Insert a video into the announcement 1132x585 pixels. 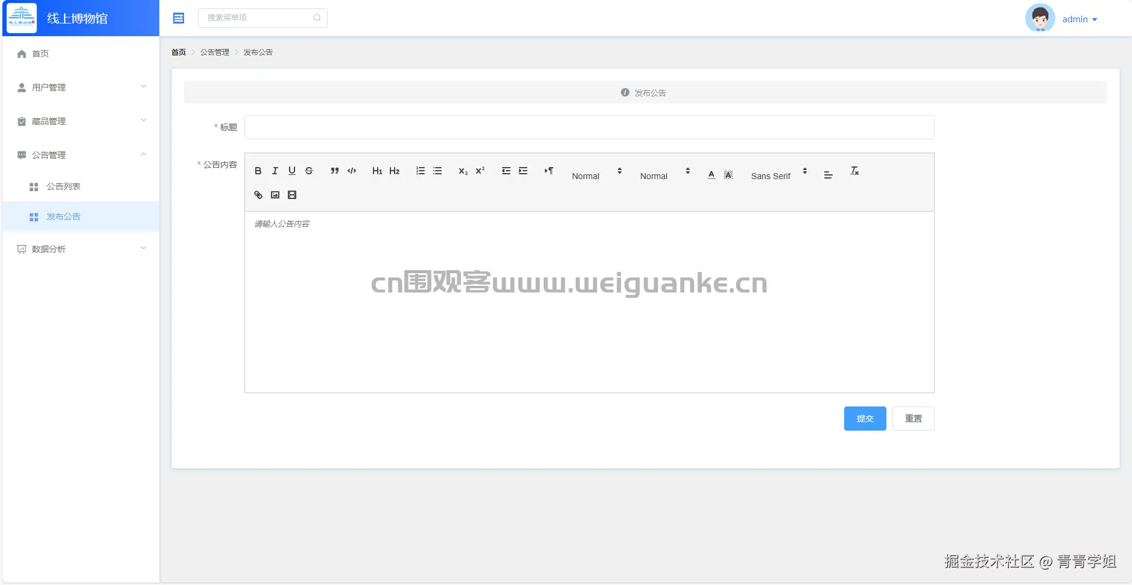pos(292,195)
